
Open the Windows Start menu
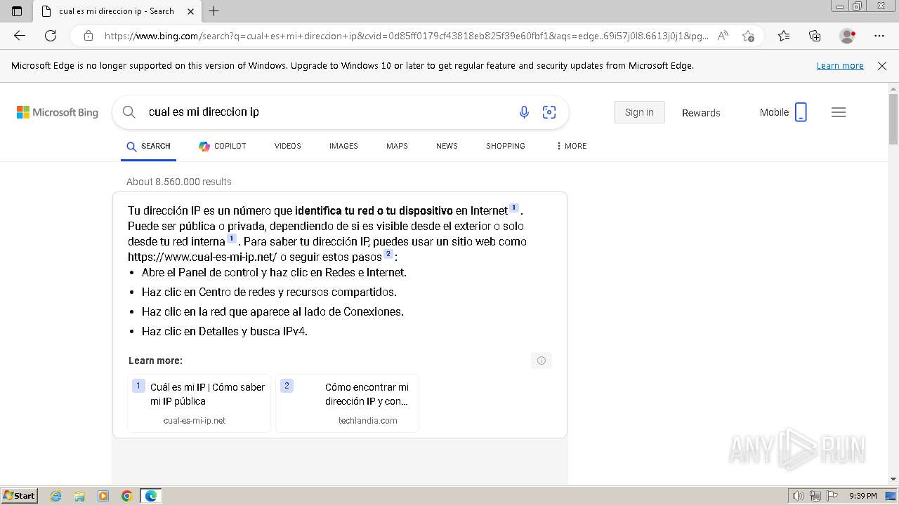[x=20, y=496]
